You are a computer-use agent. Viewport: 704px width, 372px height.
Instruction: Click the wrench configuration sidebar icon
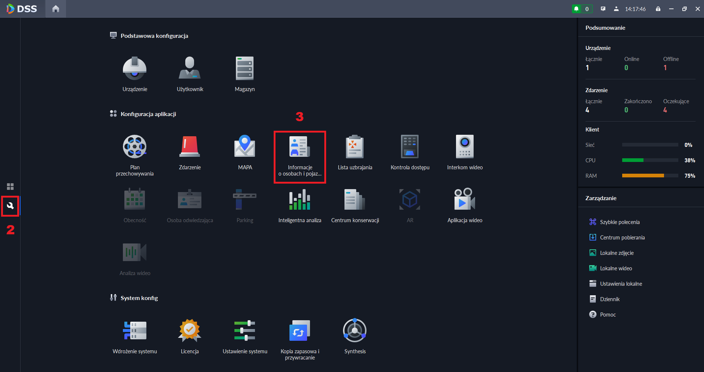point(10,206)
